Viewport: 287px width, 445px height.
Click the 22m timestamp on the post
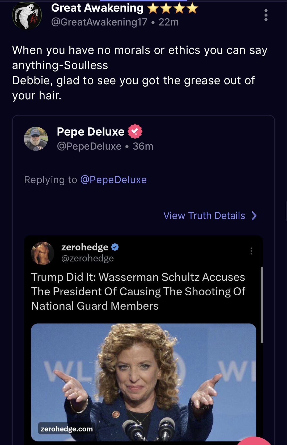pyautogui.click(x=168, y=23)
